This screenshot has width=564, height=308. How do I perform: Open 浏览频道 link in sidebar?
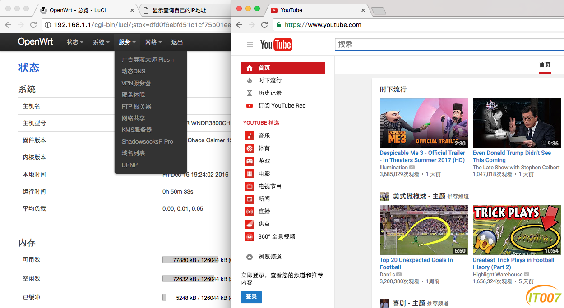click(x=270, y=257)
